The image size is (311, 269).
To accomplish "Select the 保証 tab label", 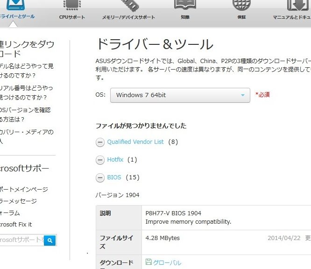I will pyautogui.click(x=241, y=17).
